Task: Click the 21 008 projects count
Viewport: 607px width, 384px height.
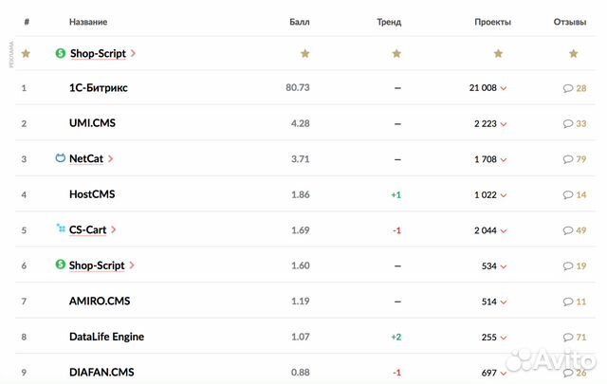Action: 483,88
